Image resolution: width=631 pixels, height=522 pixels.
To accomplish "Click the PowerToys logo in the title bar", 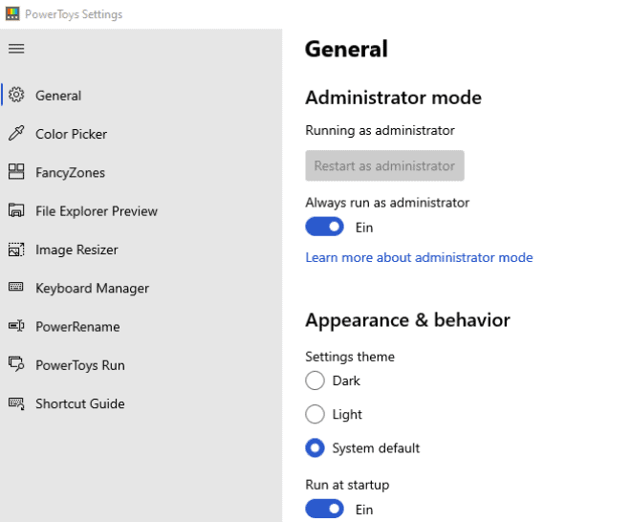I will click(x=12, y=14).
